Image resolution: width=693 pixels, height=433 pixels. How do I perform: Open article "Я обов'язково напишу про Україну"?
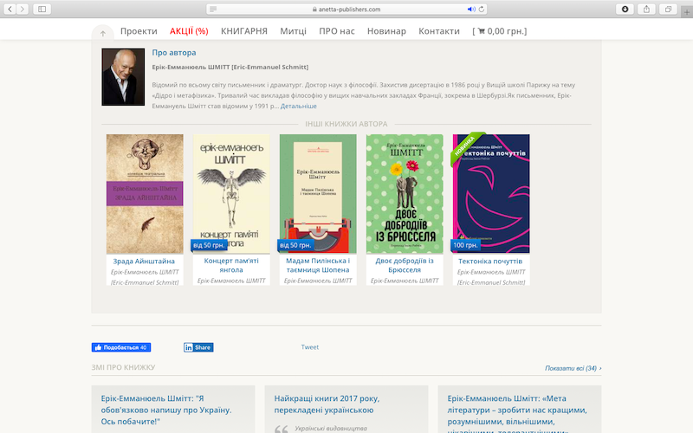click(166, 410)
